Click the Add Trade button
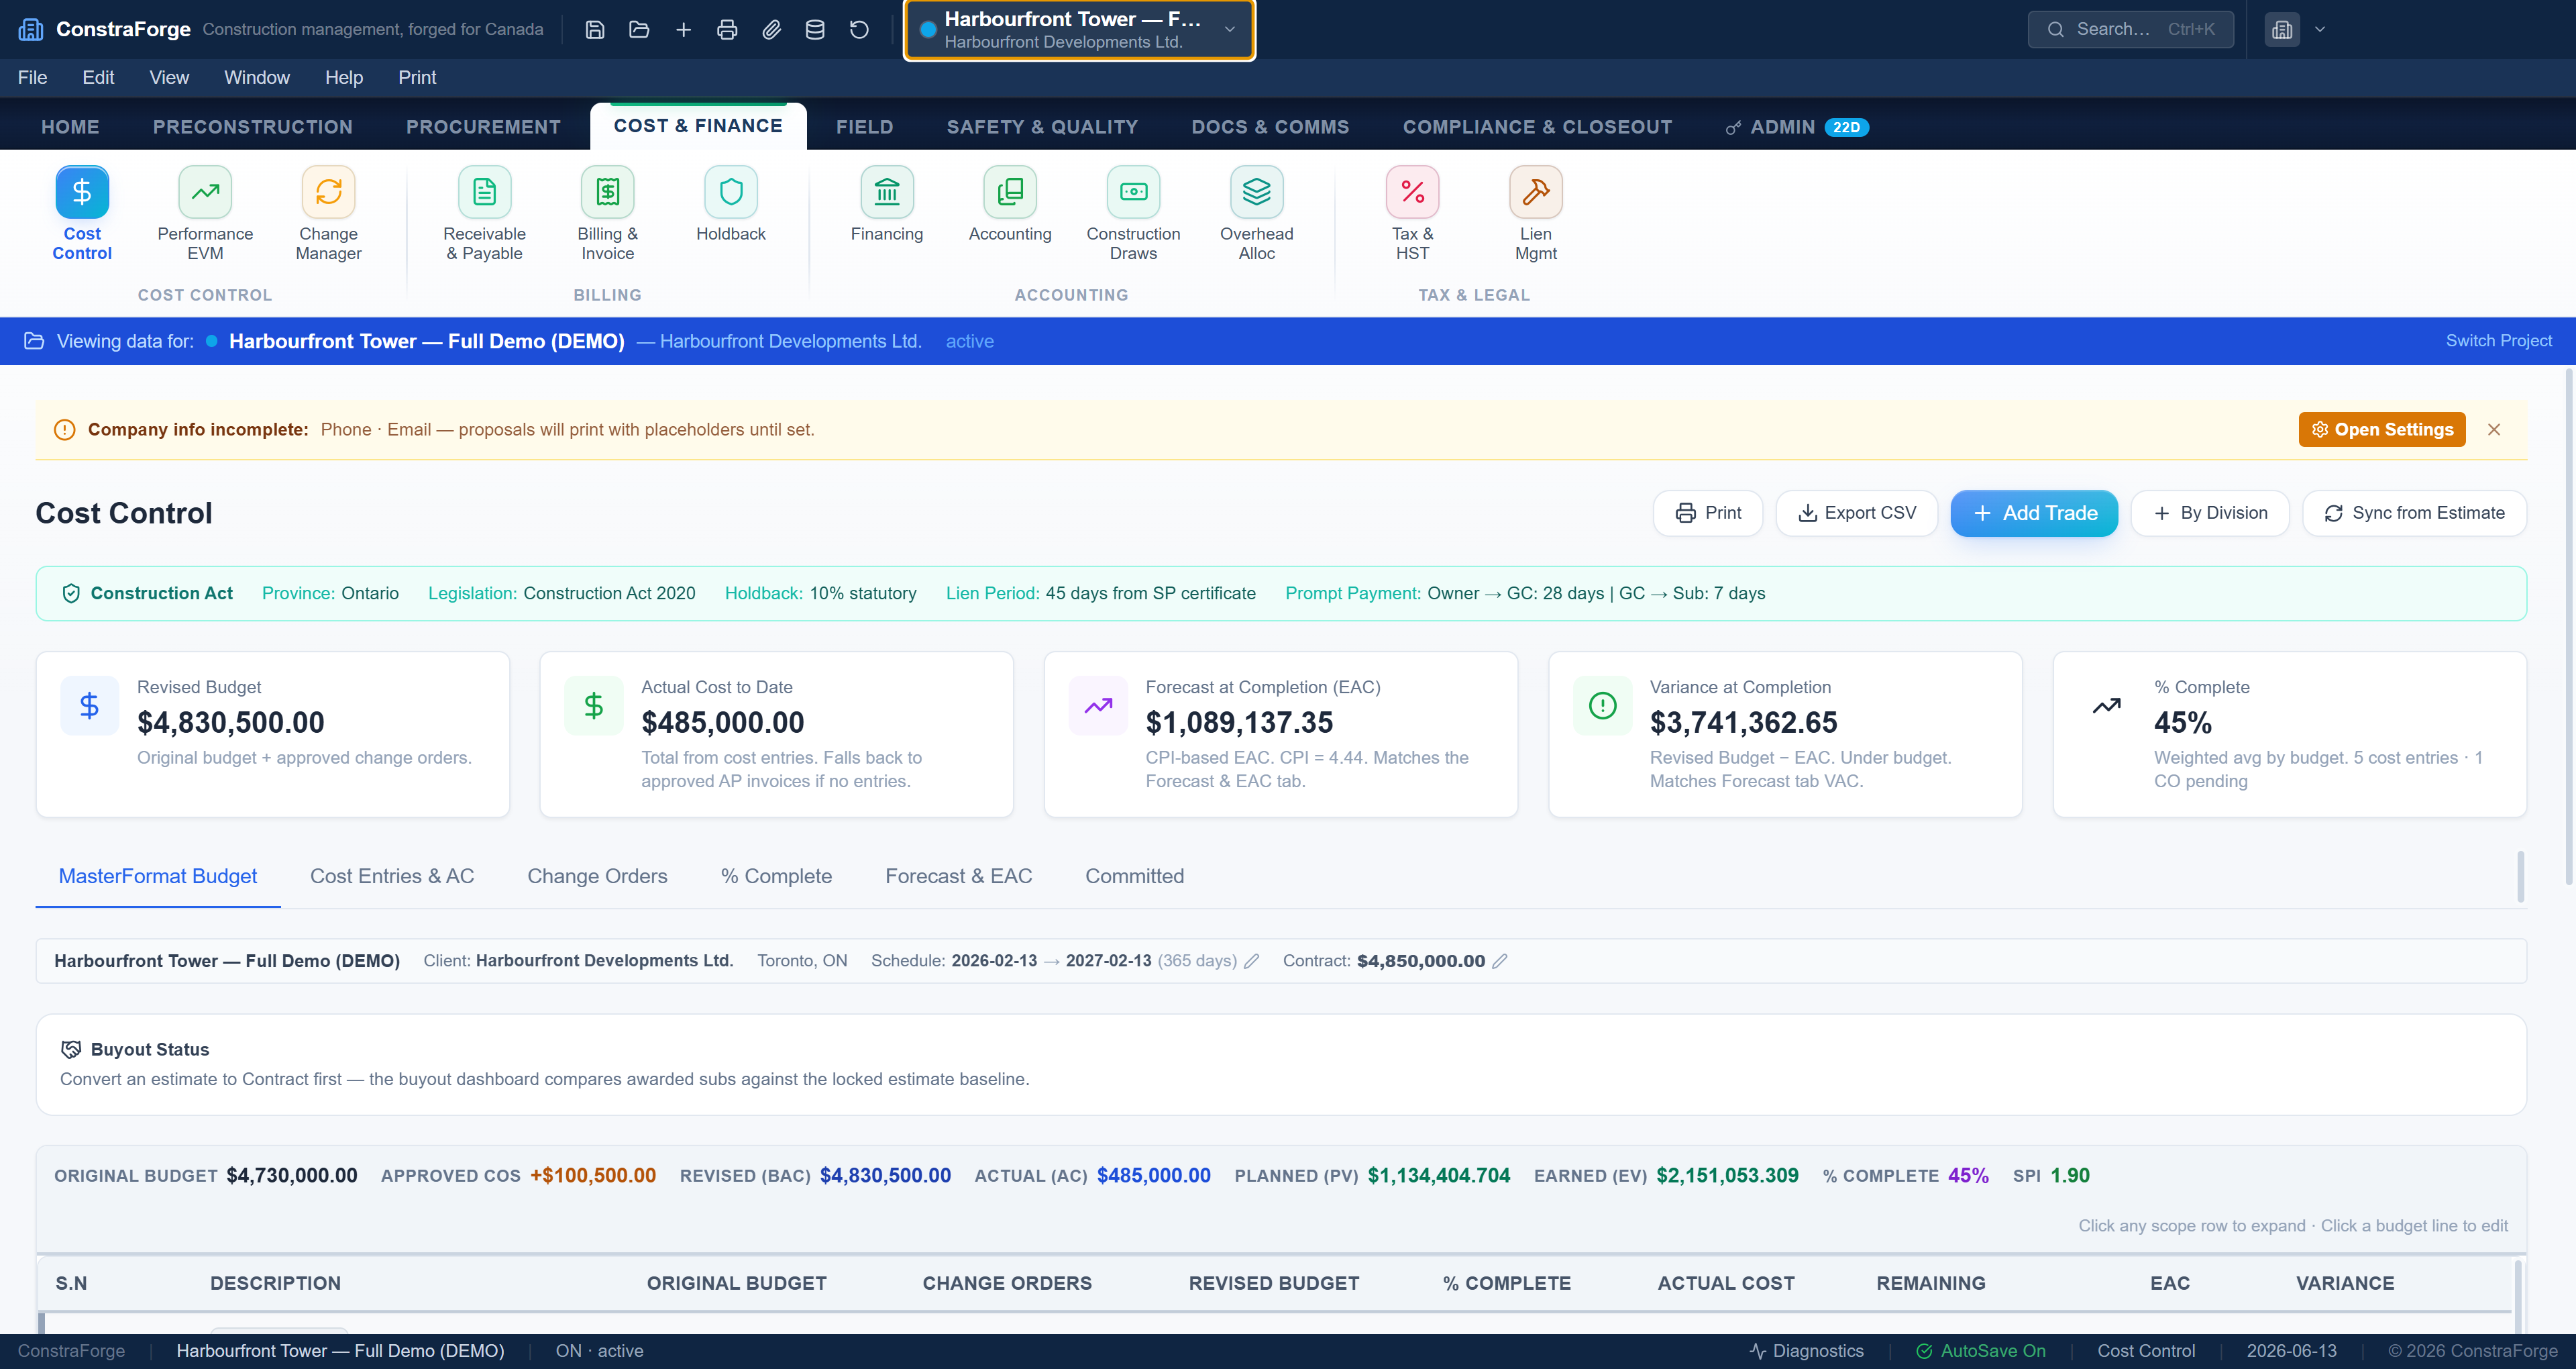 [x=2033, y=513]
